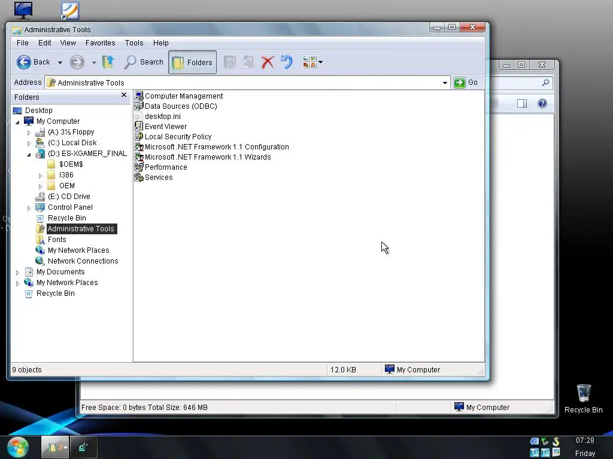Select the (C:) Local Disk drive icon
Screen dimensions: 613x459
point(40,142)
